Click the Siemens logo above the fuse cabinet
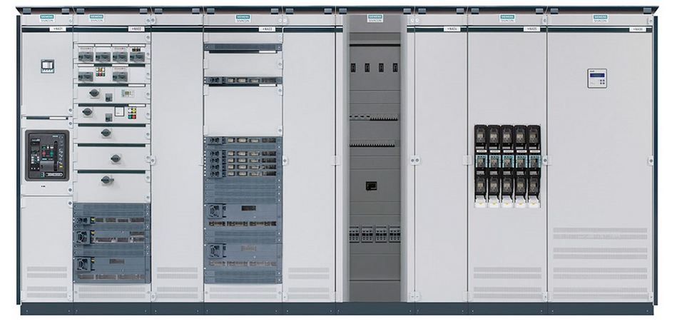 tap(507, 18)
